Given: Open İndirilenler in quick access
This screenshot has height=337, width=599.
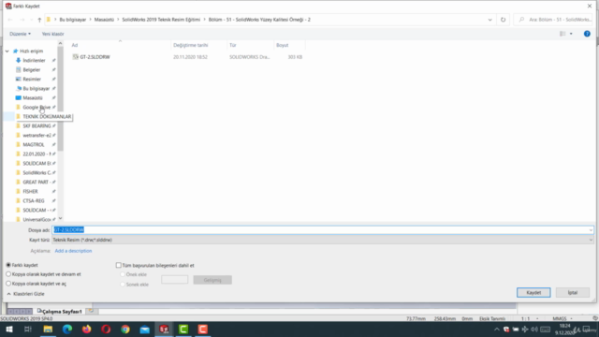Looking at the screenshot, I should 34,60.
